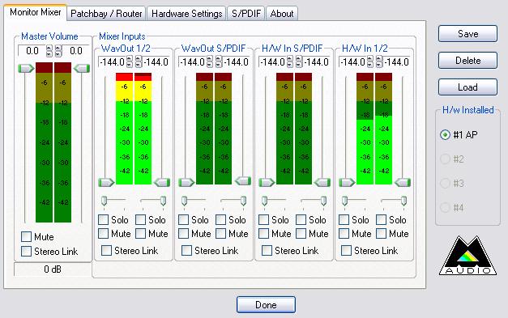The image size is (508, 318).
Task: Check left Mute for WavOut 1/2
Action: (103, 234)
